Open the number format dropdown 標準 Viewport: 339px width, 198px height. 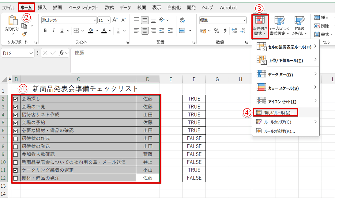pos(244,20)
